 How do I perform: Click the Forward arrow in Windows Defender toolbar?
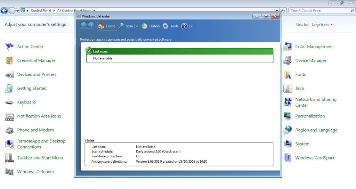pos(91,26)
